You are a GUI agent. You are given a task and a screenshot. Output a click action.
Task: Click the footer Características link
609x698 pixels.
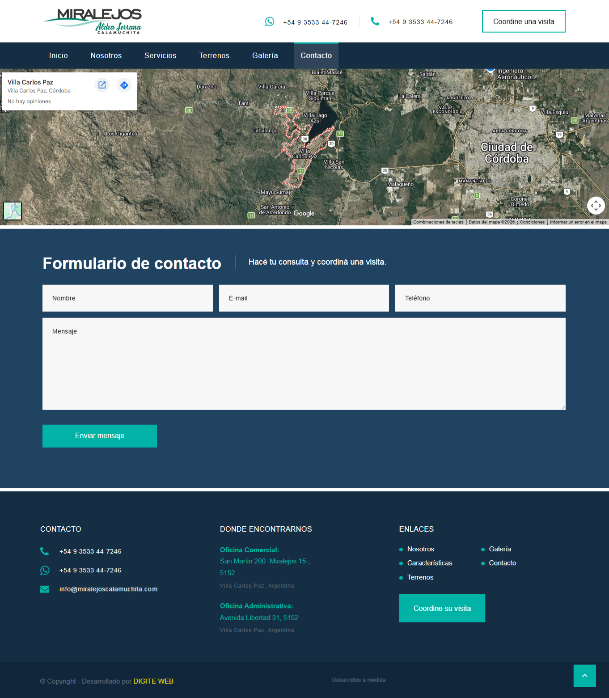tap(430, 563)
